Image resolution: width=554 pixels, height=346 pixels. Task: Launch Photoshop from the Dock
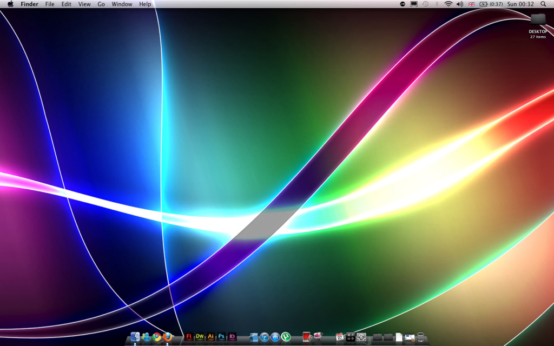point(221,338)
